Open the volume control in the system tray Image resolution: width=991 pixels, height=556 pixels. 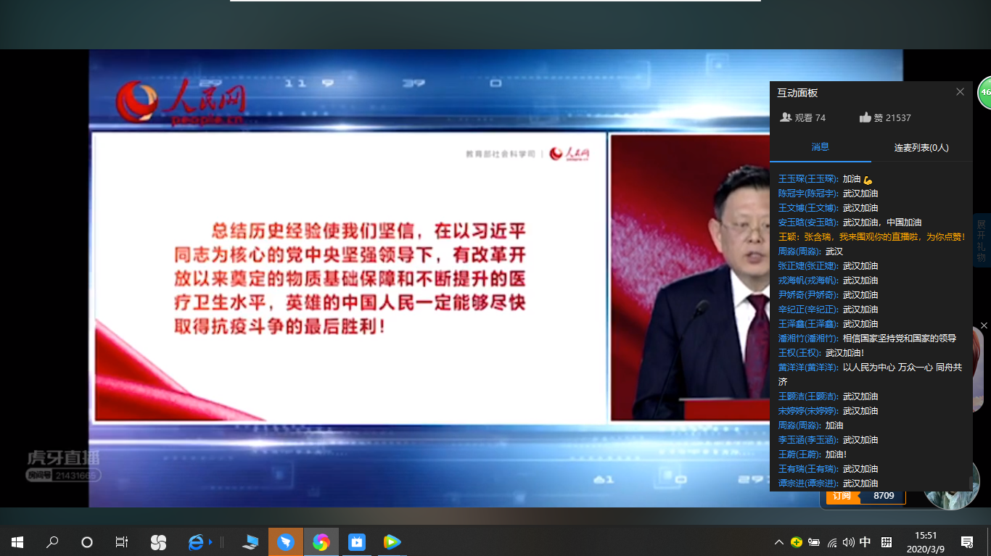tap(848, 542)
